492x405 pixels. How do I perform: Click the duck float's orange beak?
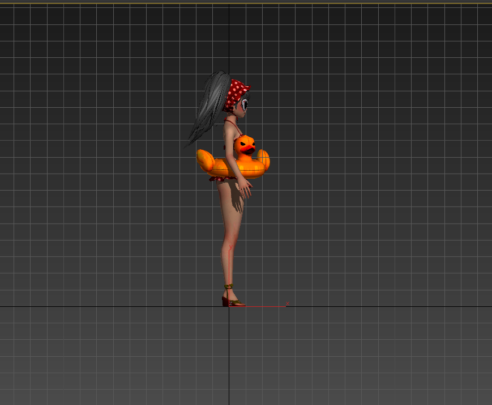[247, 150]
